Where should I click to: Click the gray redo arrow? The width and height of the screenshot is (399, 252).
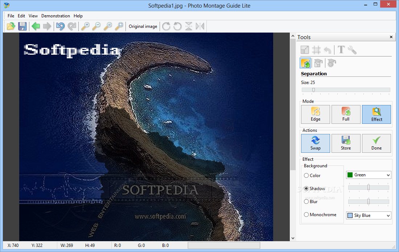[72, 26]
